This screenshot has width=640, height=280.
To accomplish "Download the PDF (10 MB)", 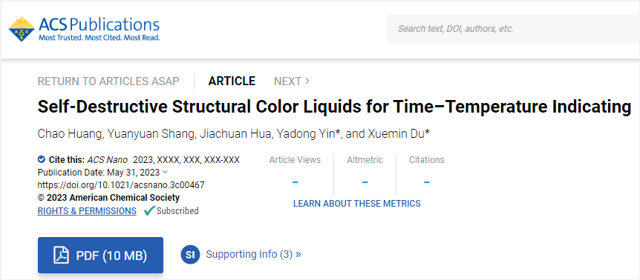I will [x=100, y=255].
